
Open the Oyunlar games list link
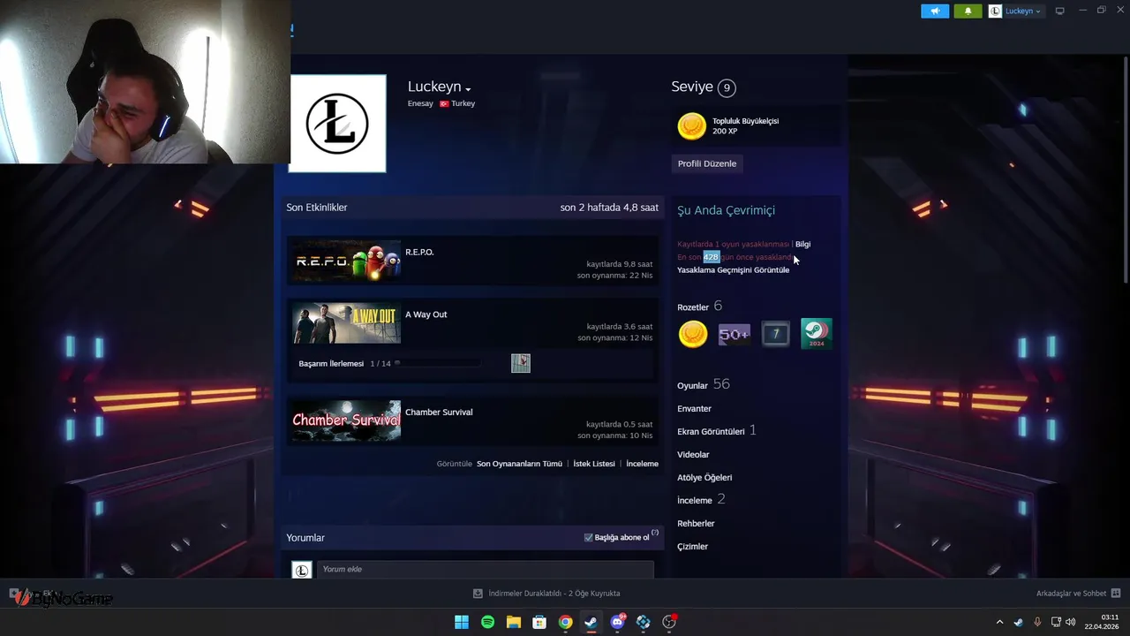692,385
